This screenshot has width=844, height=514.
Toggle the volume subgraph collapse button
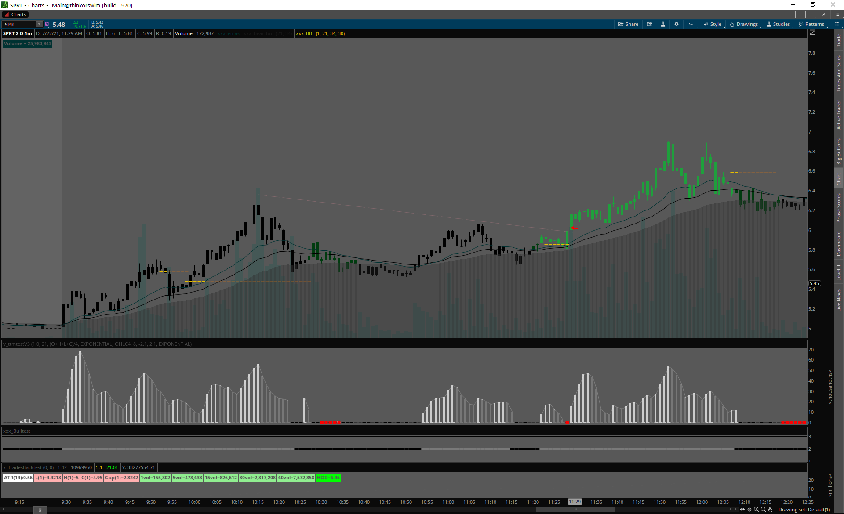coord(40,510)
